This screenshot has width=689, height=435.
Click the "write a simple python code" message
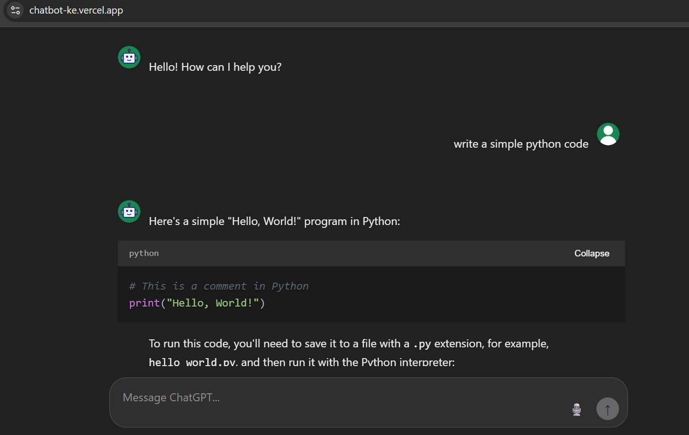[x=521, y=144]
